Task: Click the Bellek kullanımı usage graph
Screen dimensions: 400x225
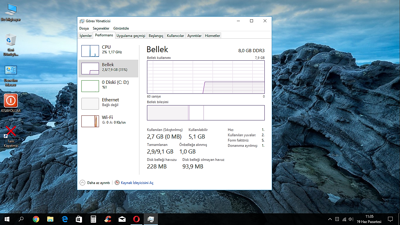Action: pyautogui.click(x=206, y=77)
